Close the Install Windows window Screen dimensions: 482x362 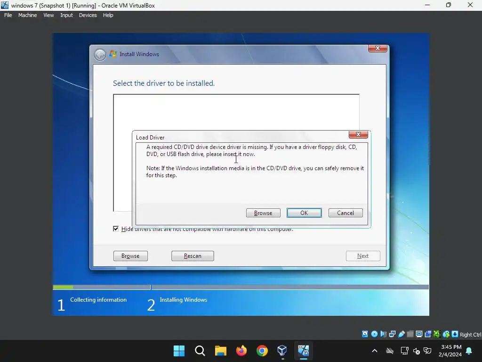tap(378, 49)
